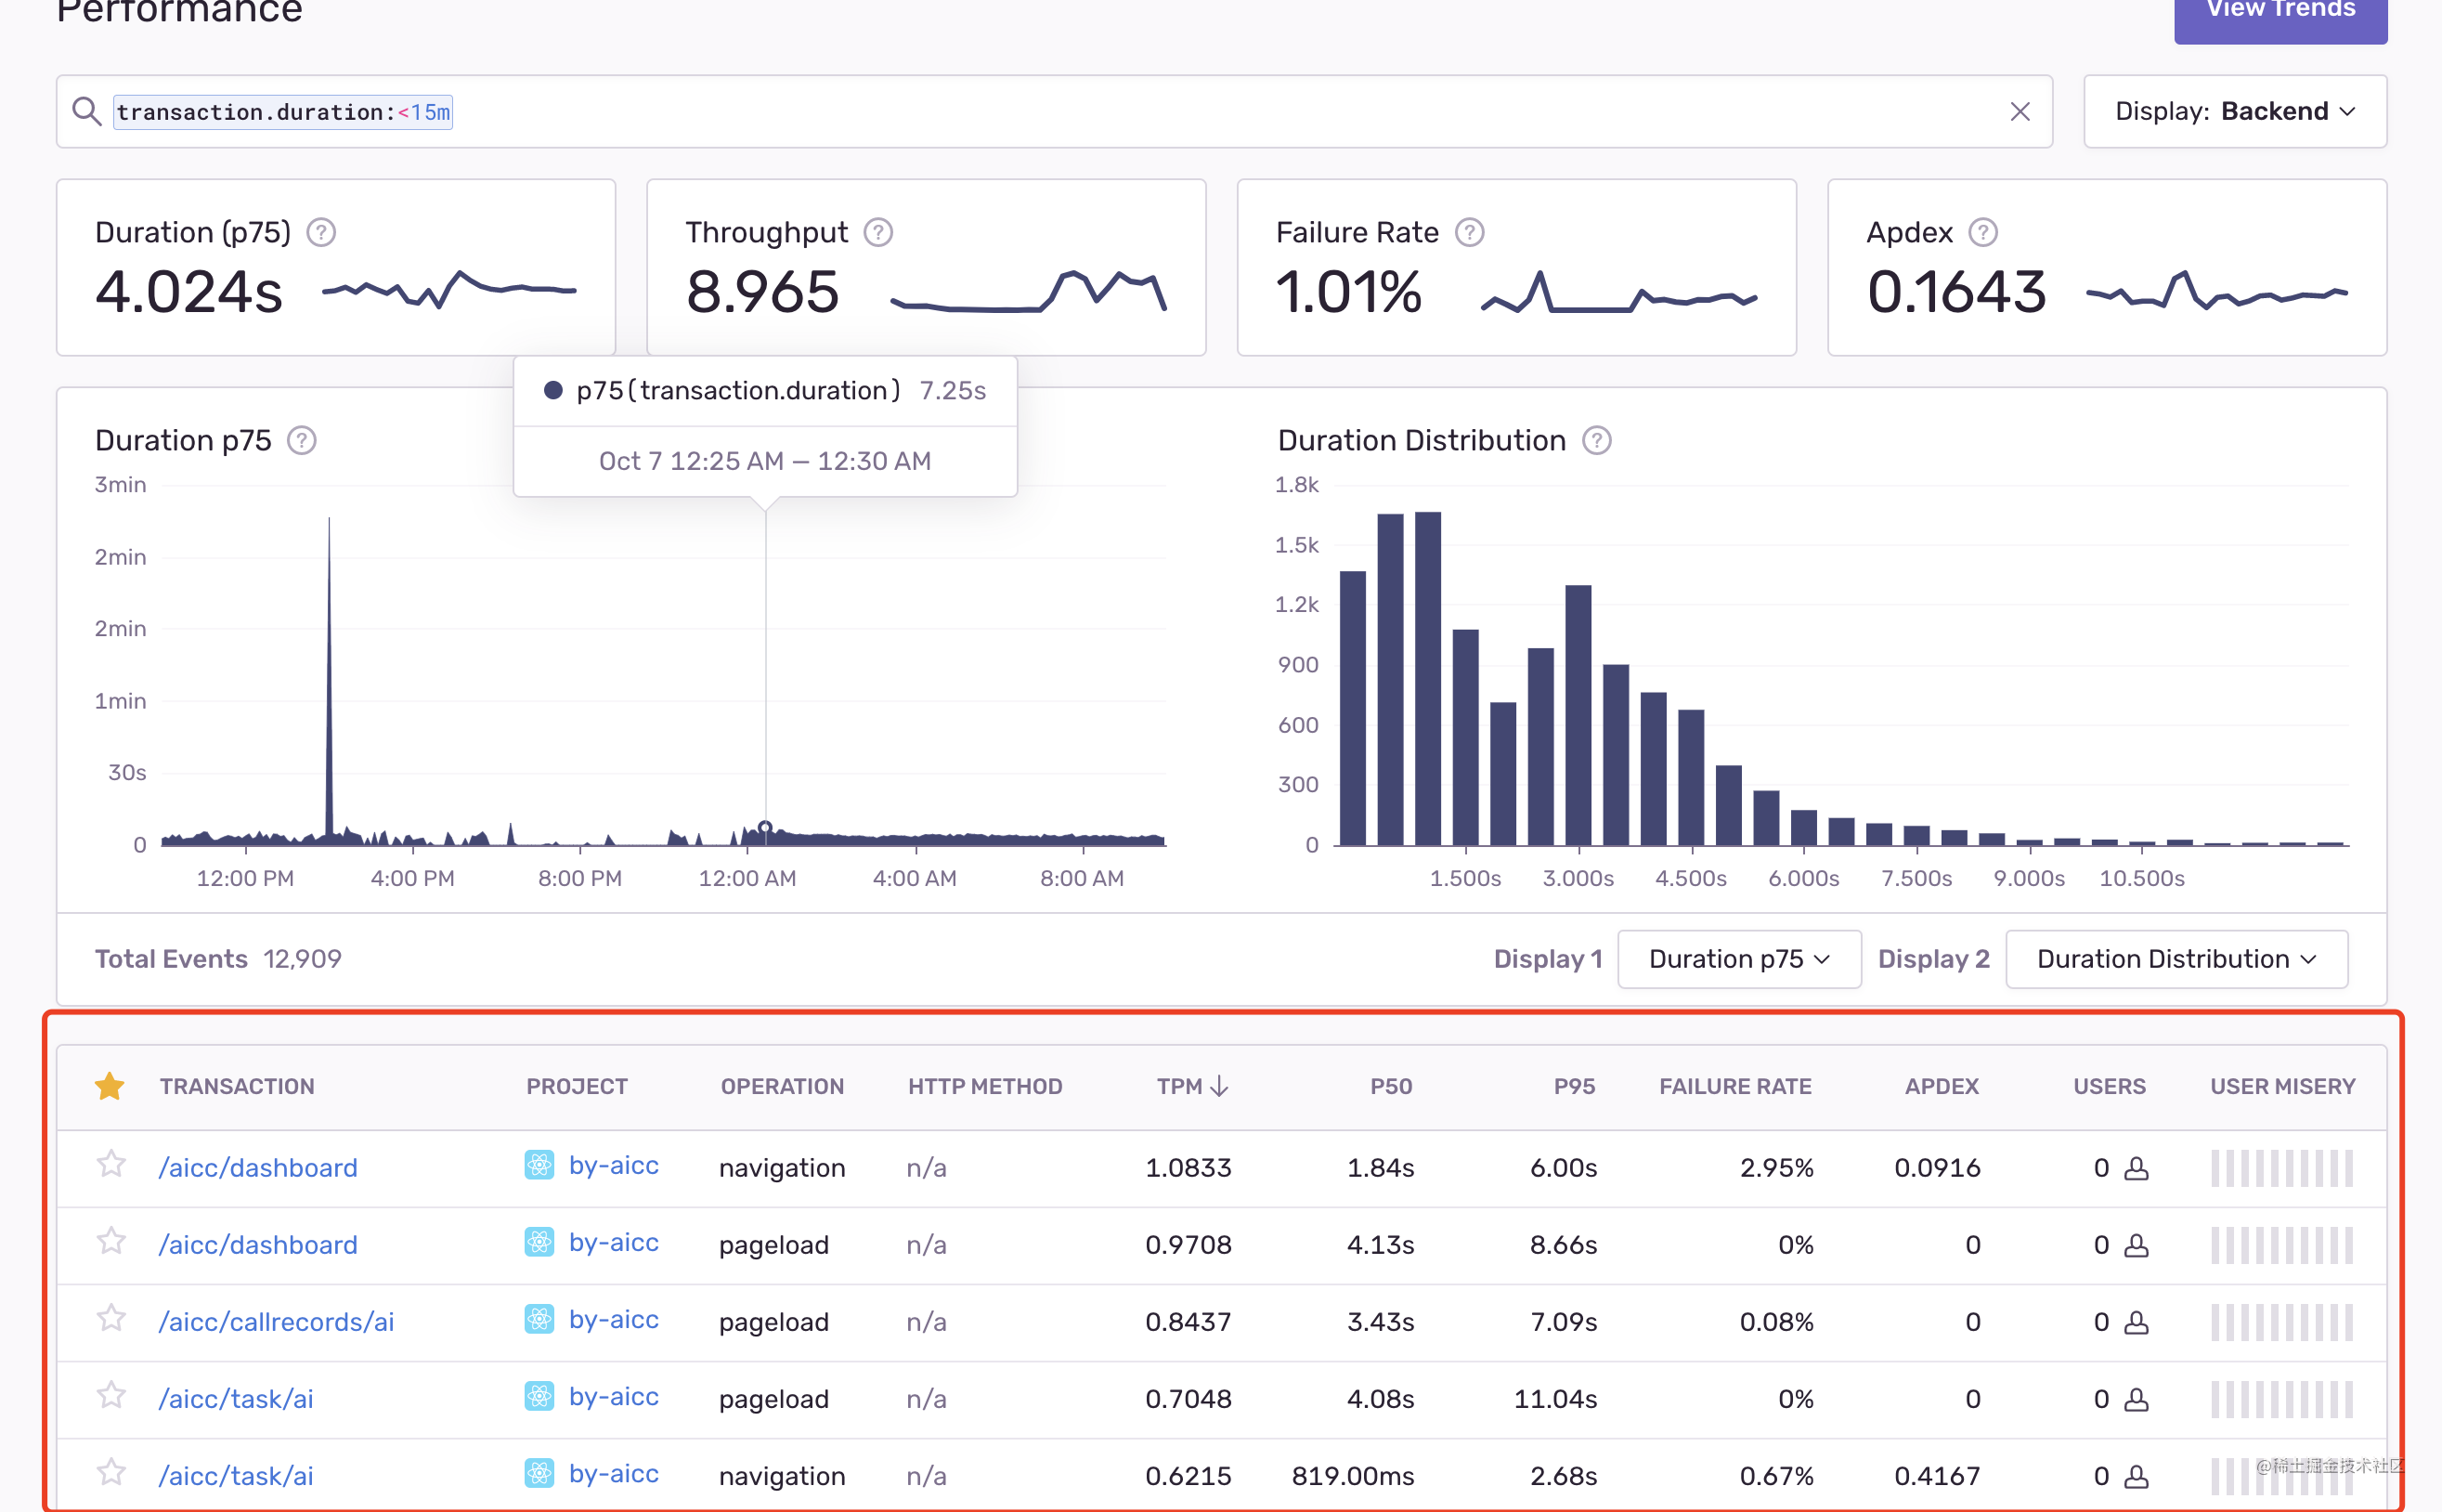
Task: Click the Total Events 12,909 value
Action: (x=302, y=958)
